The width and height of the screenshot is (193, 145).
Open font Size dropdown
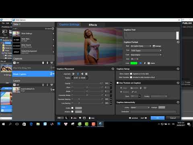coord(134,59)
